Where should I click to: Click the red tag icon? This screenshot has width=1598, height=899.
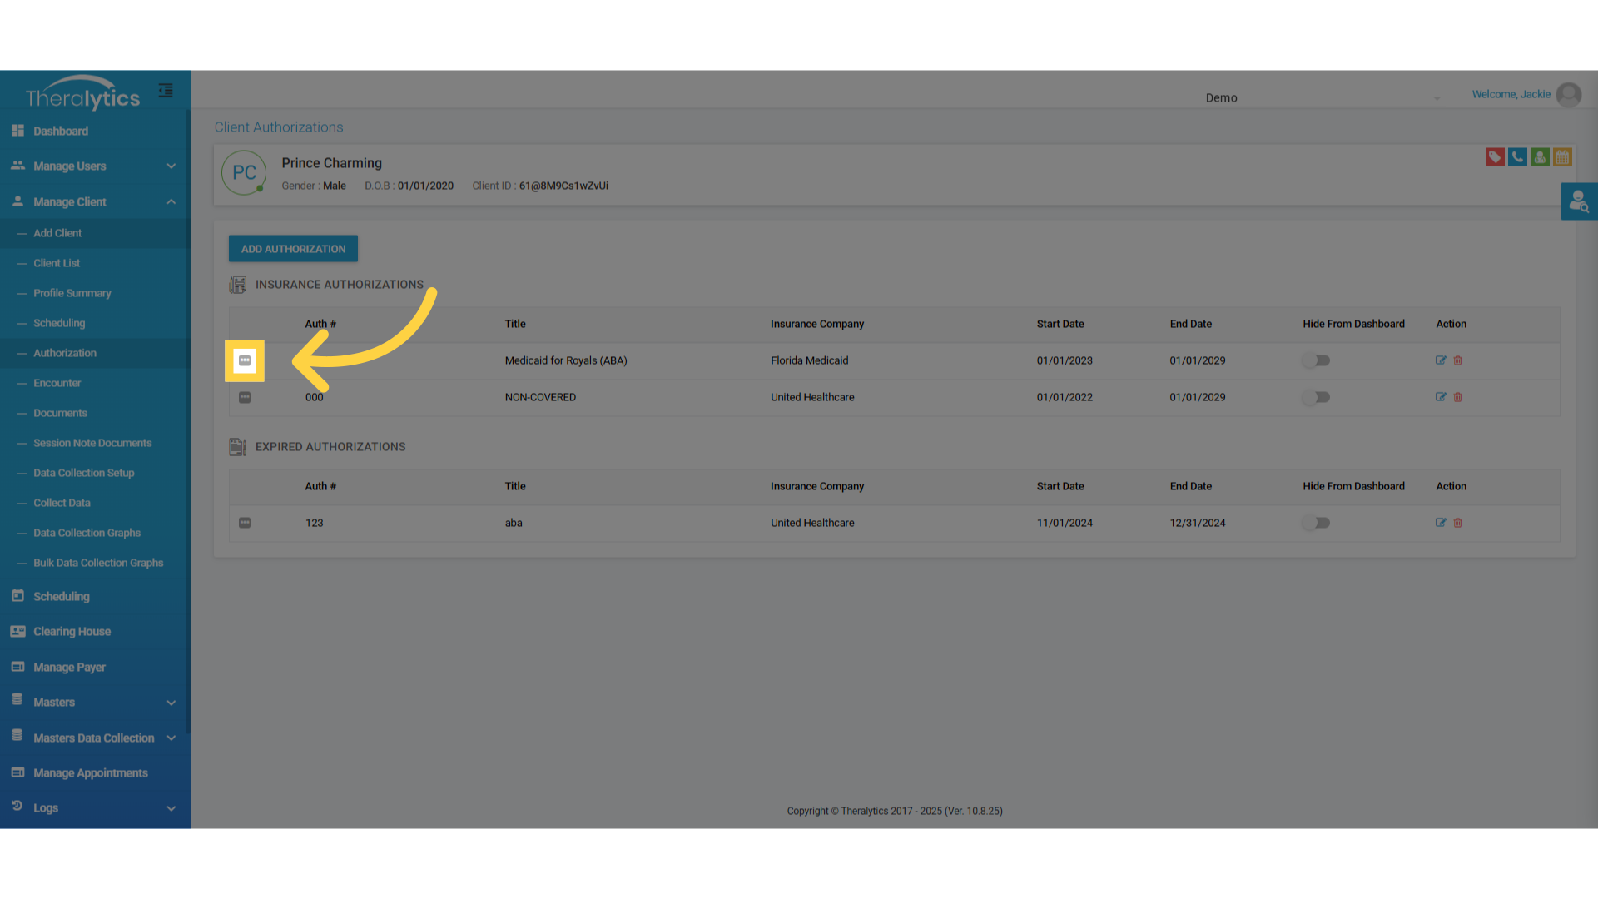(1495, 157)
